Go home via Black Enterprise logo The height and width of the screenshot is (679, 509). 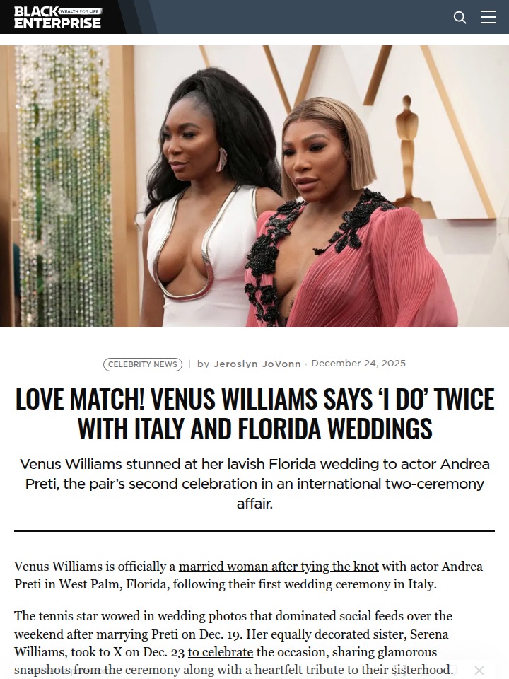click(57, 17)
